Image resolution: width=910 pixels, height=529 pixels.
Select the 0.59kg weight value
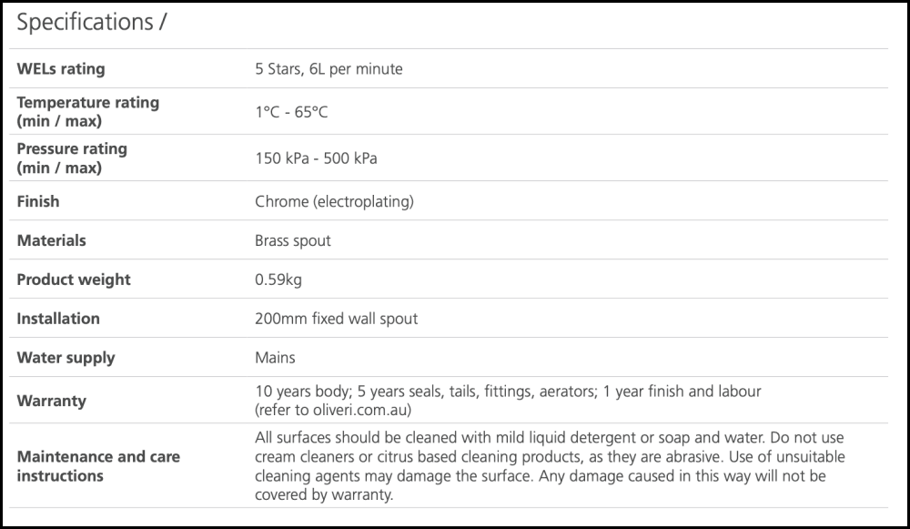(x=278, y=280)
